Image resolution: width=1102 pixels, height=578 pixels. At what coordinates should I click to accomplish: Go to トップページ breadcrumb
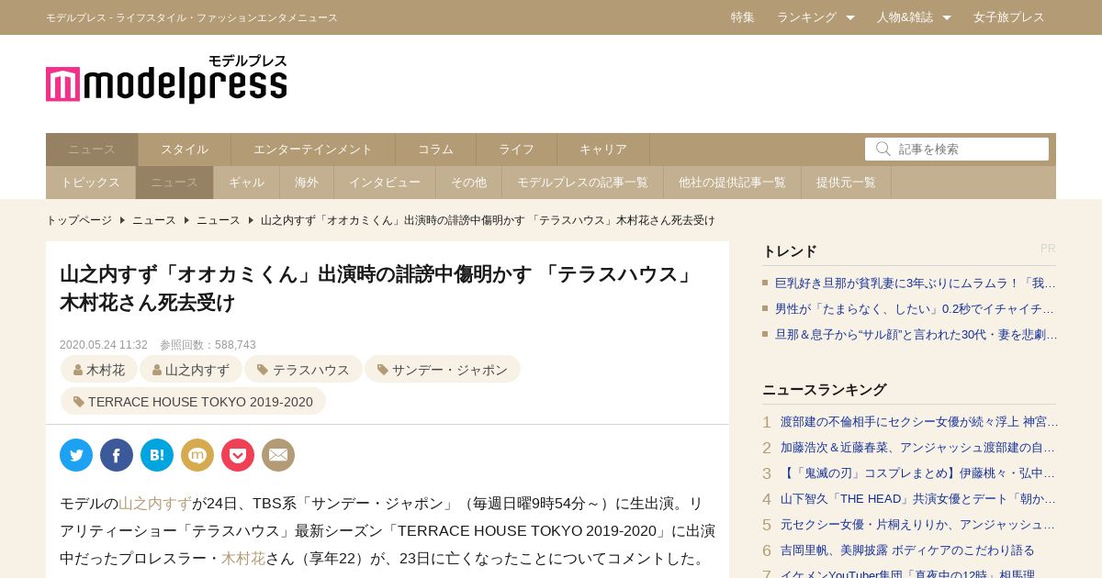(x=79, y=220)
